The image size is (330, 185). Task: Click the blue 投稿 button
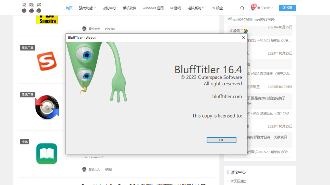pyautogui.click(x=287, y=8)
